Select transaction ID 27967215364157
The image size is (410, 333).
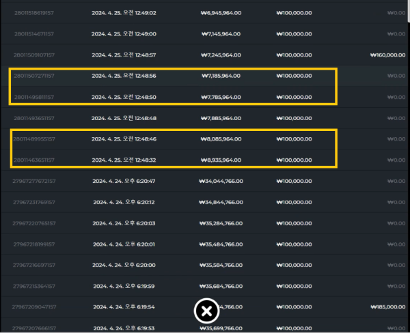coord(34,286)
